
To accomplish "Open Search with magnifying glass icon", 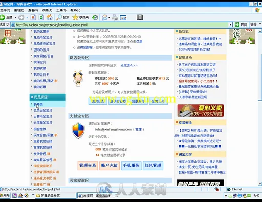I will point(59,17).
